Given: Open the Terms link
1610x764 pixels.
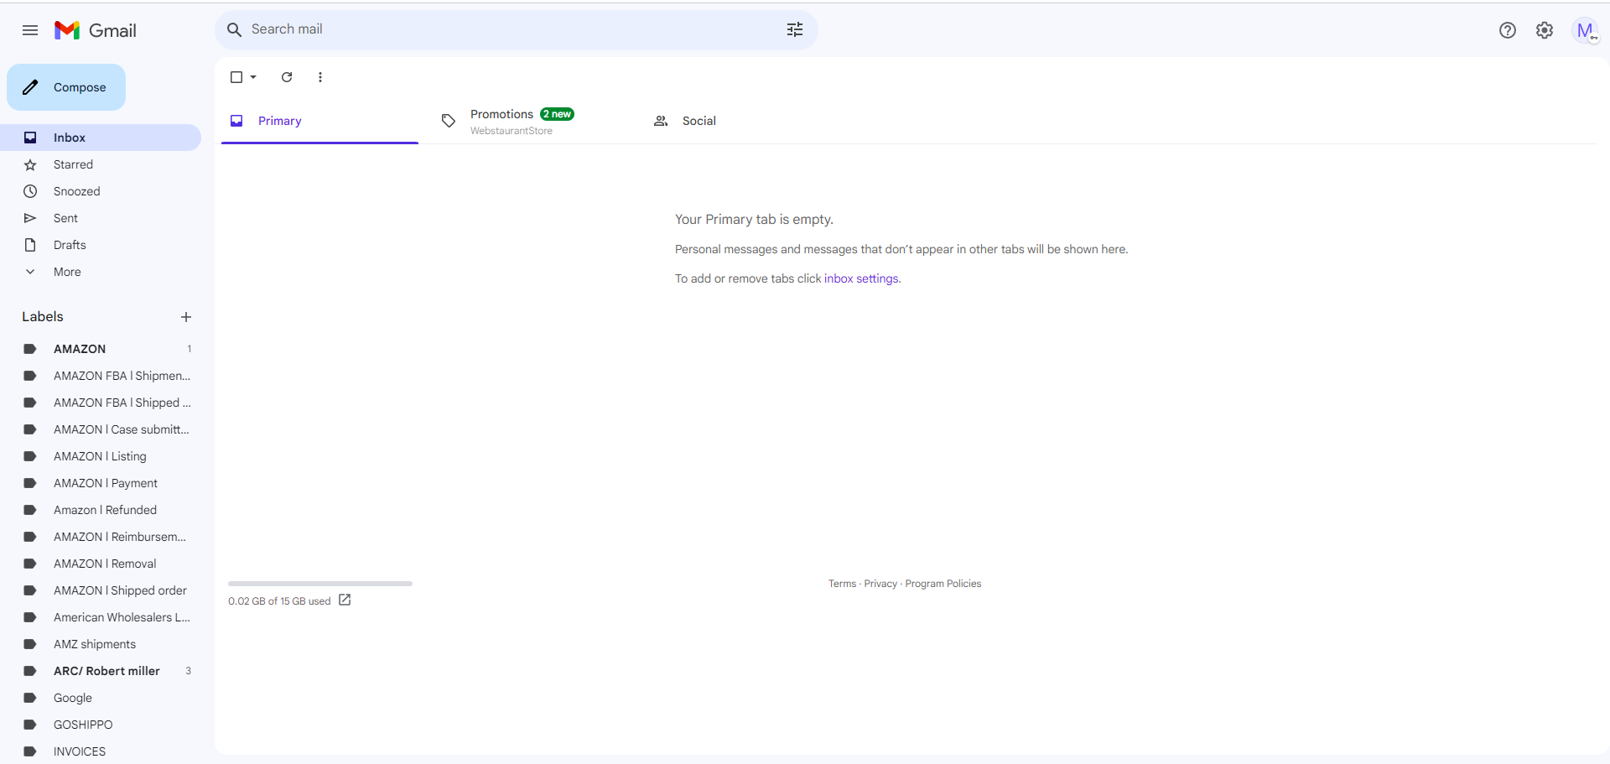Looking at the screenshot, I should pyautogui.click(x=842, y=584).
